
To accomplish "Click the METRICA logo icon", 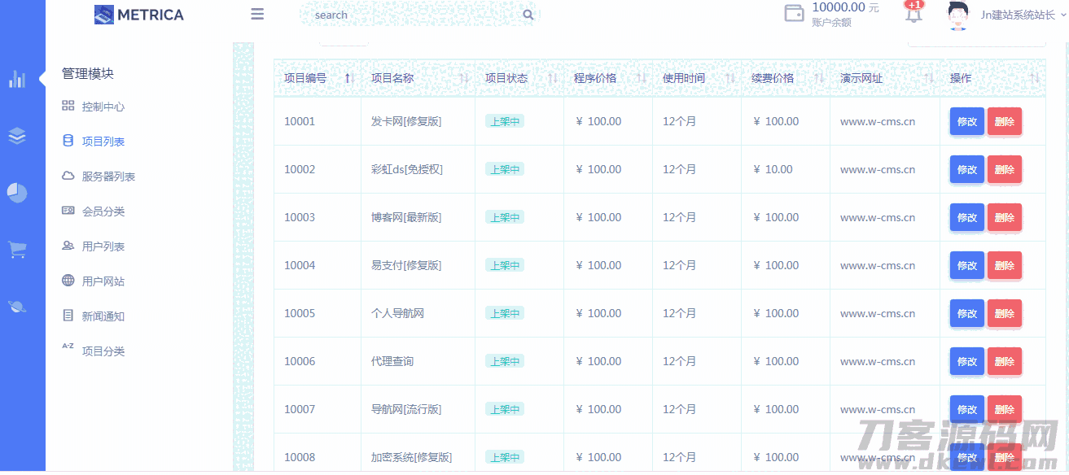I will pyautogui.click(x=103, y=14).
